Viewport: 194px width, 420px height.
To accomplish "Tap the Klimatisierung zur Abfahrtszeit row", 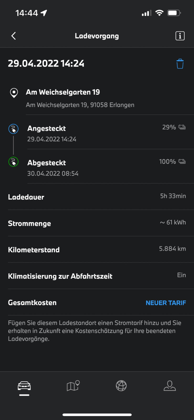I will pyautogui.click(x=97, y=276).
